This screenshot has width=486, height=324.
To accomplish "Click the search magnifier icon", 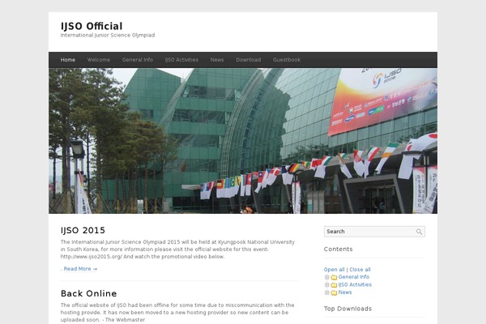I will pyautogui.click(x=419, y=232).
